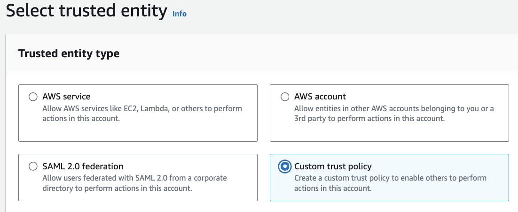The height and width of the screenshot is (212, 518).
Task: Click the "AWS service" option label text
Action: click(x=66, y=97)
